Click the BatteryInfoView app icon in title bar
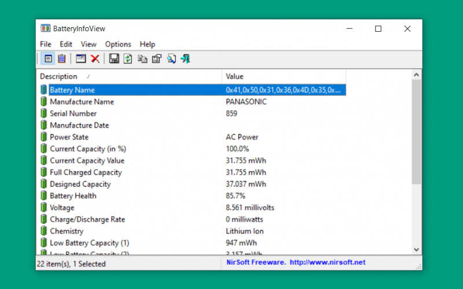 45,28
